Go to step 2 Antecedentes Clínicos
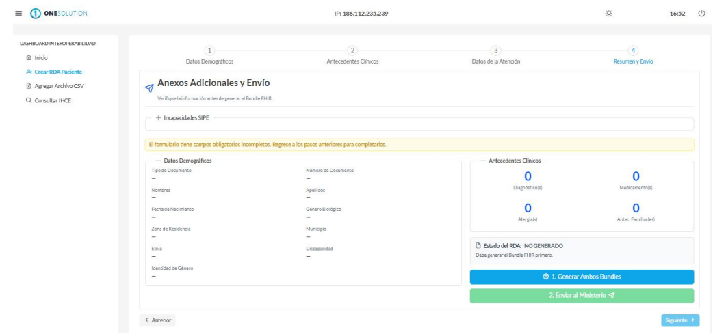Image resolution: width=713 pixels, height=334 pixels. (x=352, y=55)
